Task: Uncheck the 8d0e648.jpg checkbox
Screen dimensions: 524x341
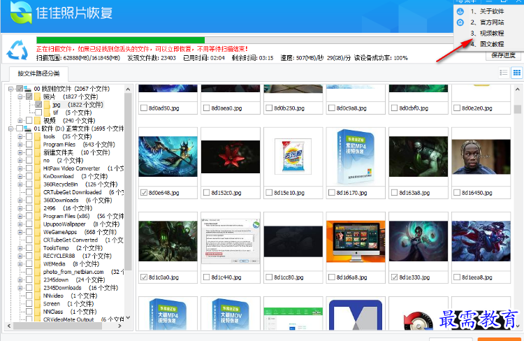Action: [x=144, y=193]
